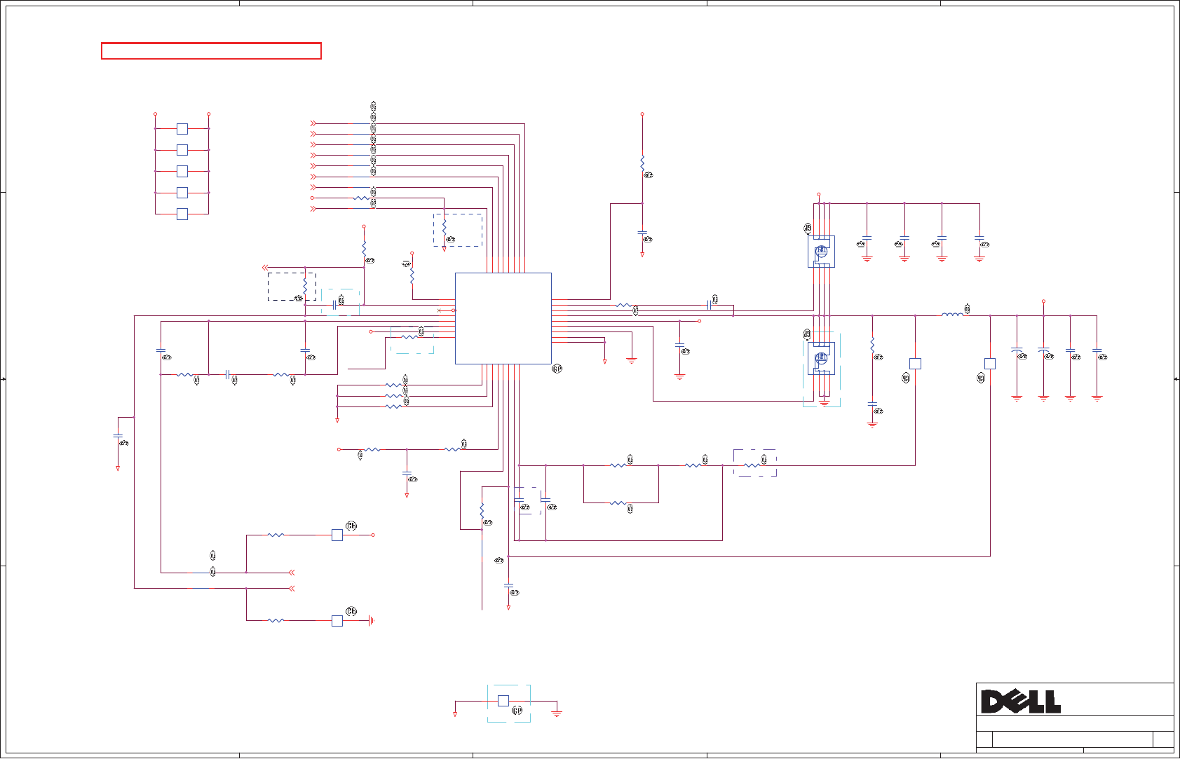Select the square component inside the bottom cyan dashed box

point(503,700)
